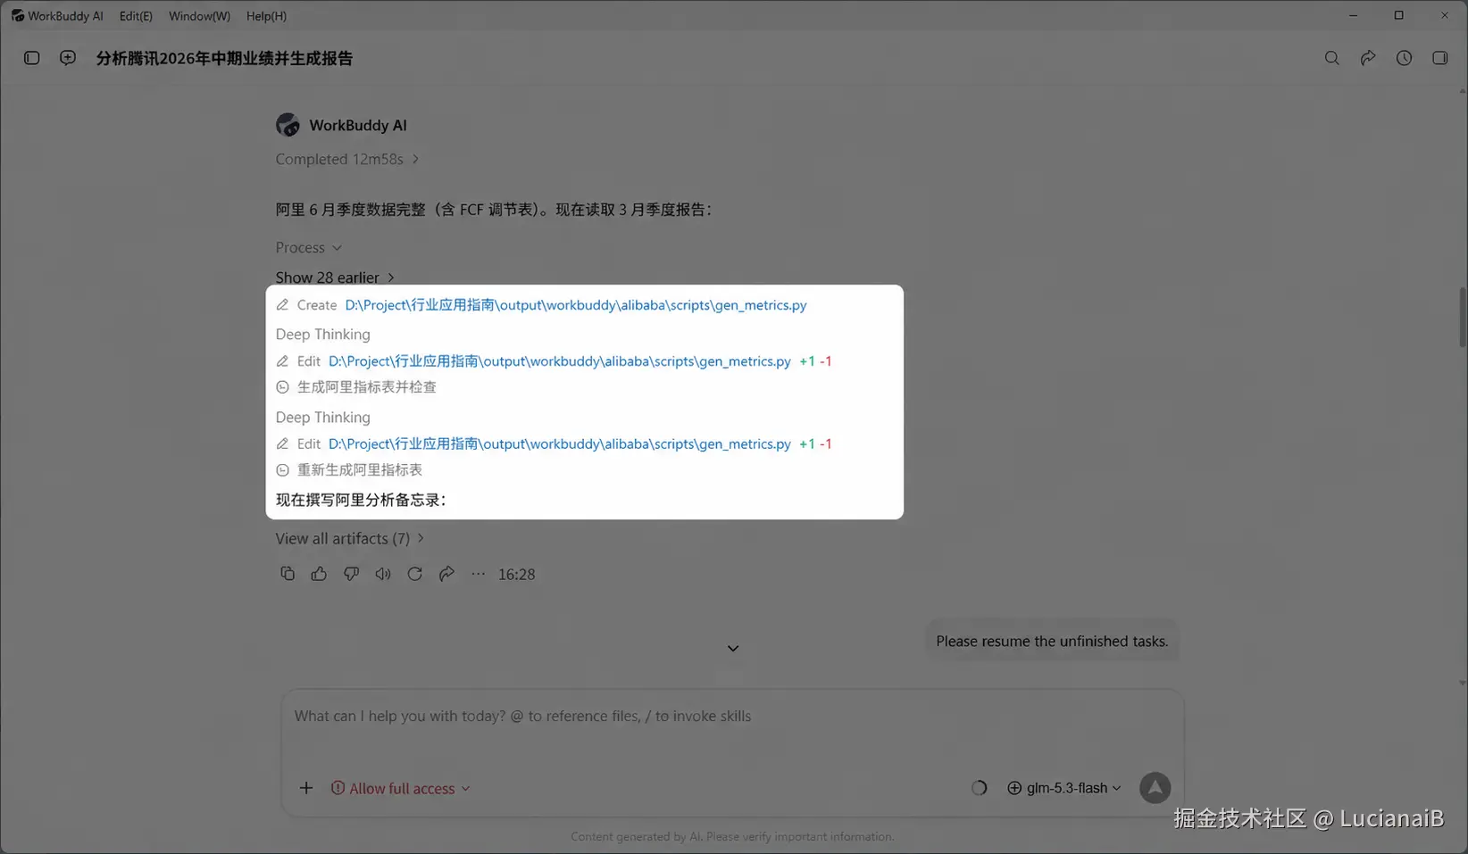Toggle the right side panel icon
The width and height of the screenshot is (1468, 854).
coord(1439,58)
